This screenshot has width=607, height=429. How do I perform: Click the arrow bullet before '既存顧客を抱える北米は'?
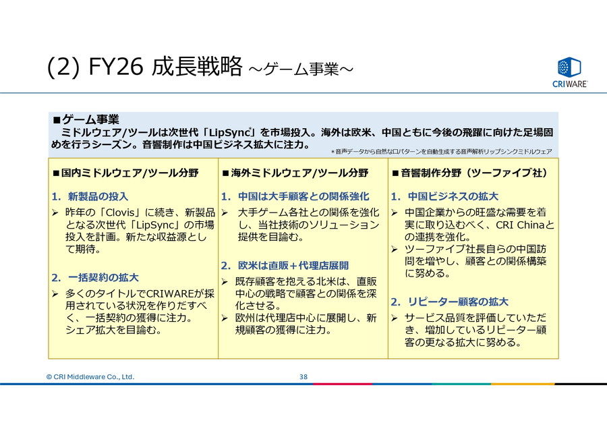point(226,282)
